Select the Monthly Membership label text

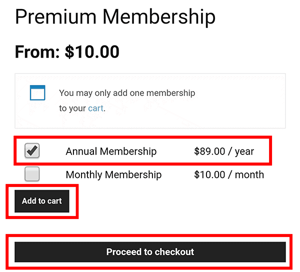click(x=113, y=174)
